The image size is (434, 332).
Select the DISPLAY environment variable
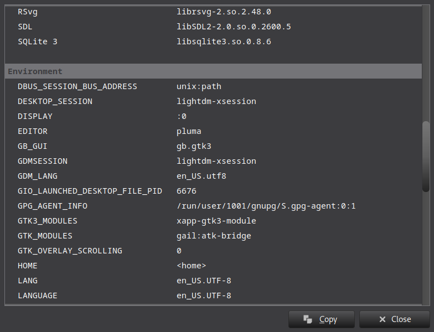click(x=35, y=116)
